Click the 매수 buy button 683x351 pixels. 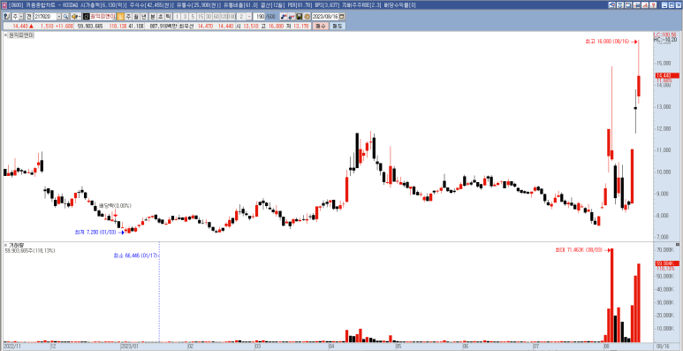[x=321, y=27]
